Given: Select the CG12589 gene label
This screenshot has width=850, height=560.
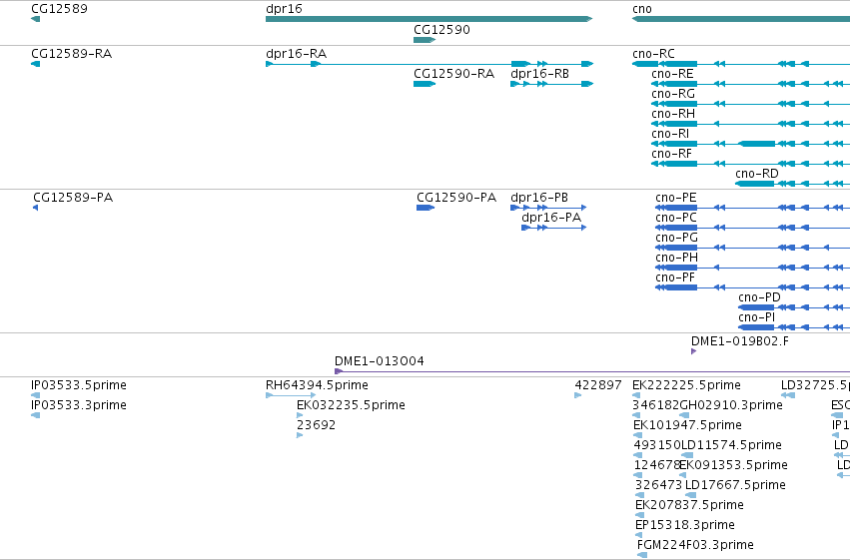Looking at the screenshot, I should click(59, 9).
